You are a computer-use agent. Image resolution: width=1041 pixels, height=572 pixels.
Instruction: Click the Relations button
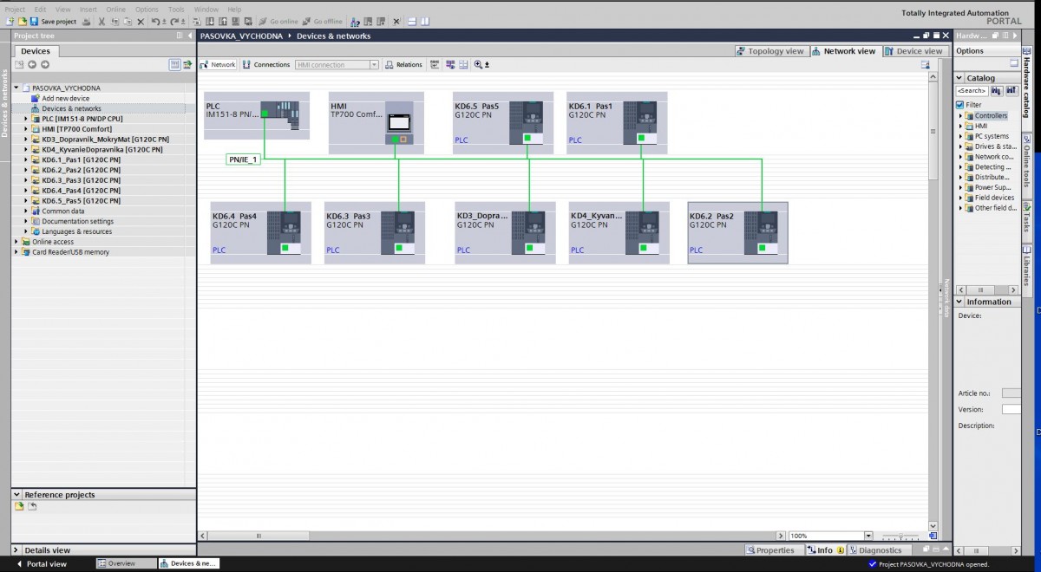[403, 65]
